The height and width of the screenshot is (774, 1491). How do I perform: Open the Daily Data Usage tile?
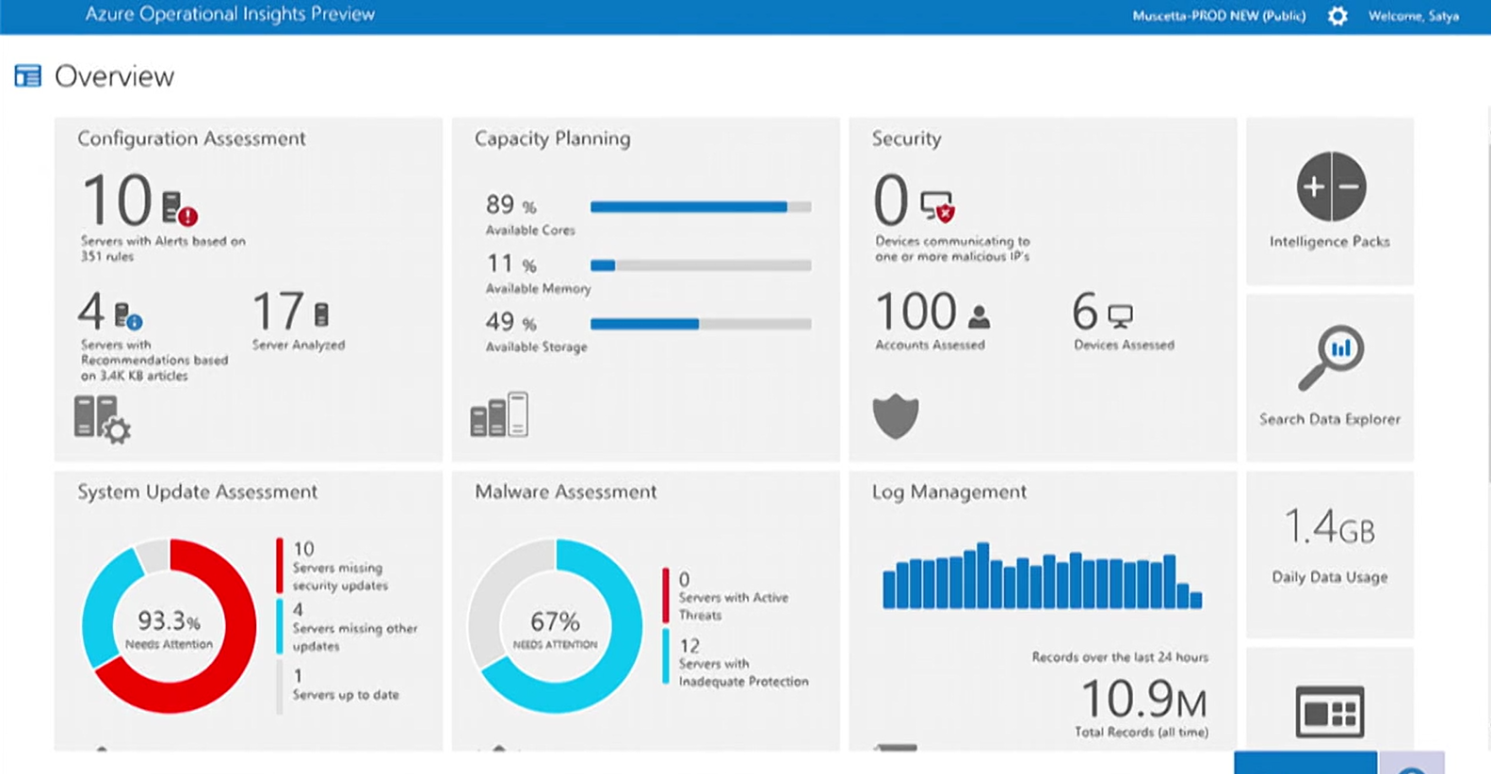point(1330,555)
